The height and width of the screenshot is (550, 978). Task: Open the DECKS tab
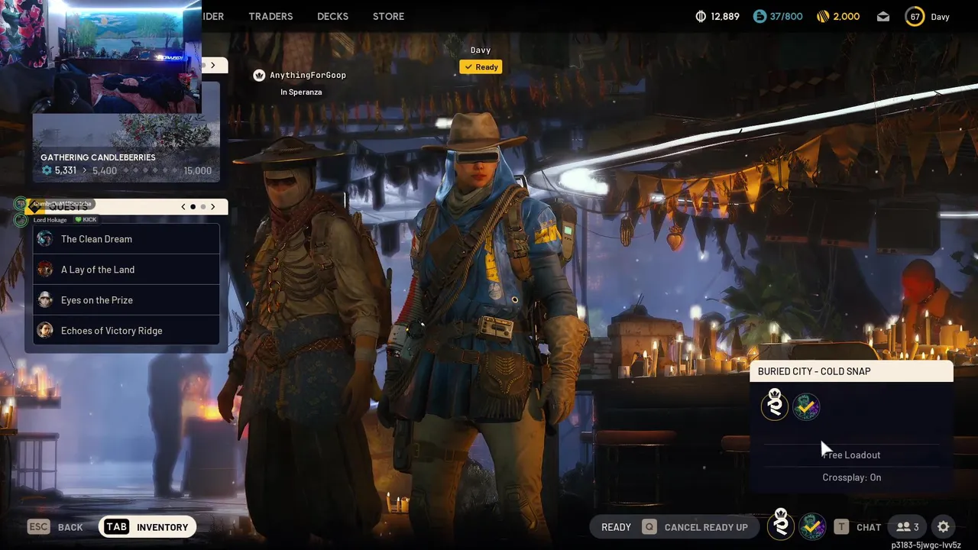[x=332, y=16]
